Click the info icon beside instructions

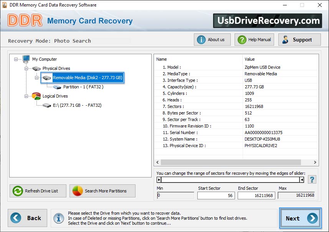[x=58, y=218]
